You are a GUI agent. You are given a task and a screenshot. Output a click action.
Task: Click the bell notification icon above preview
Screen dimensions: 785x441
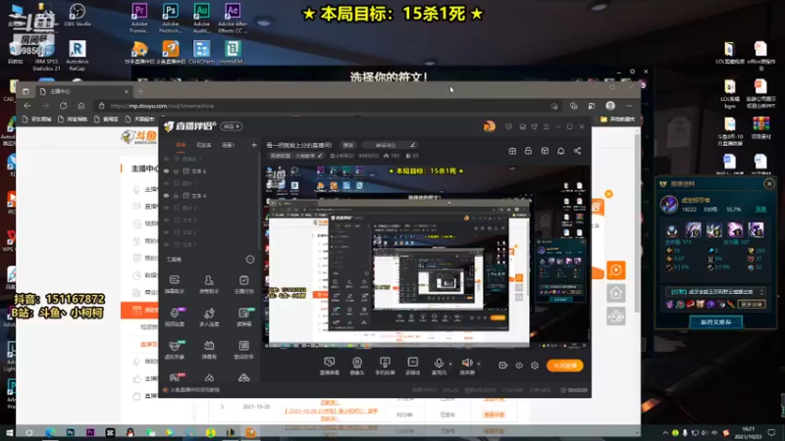(x=560, y=151)
